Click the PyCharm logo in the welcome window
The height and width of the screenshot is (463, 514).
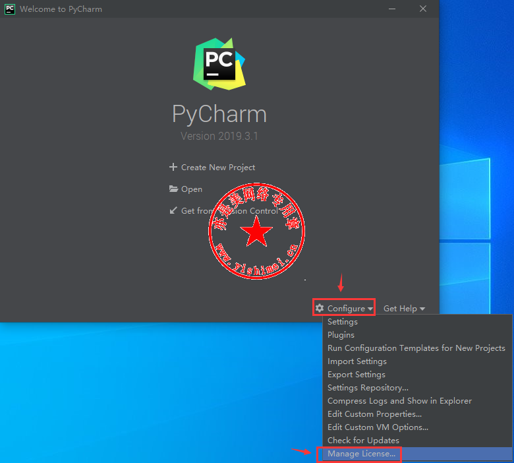click(219, 65)
